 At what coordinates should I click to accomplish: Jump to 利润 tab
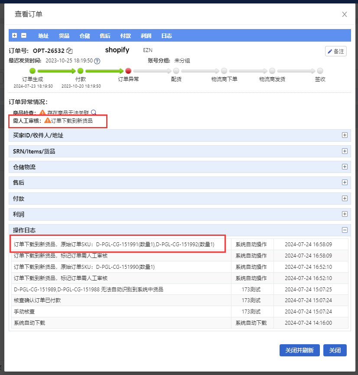(146, 36)
